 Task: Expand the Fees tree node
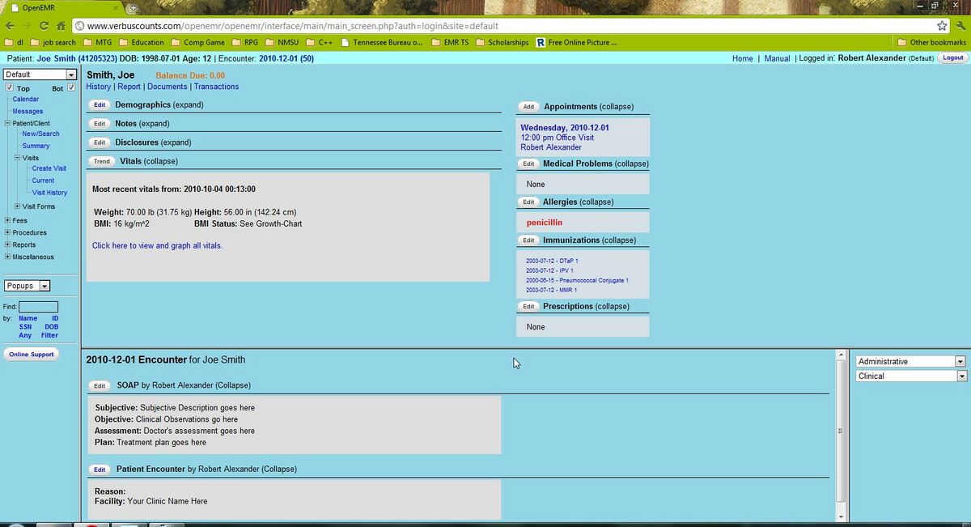(6, 220)
